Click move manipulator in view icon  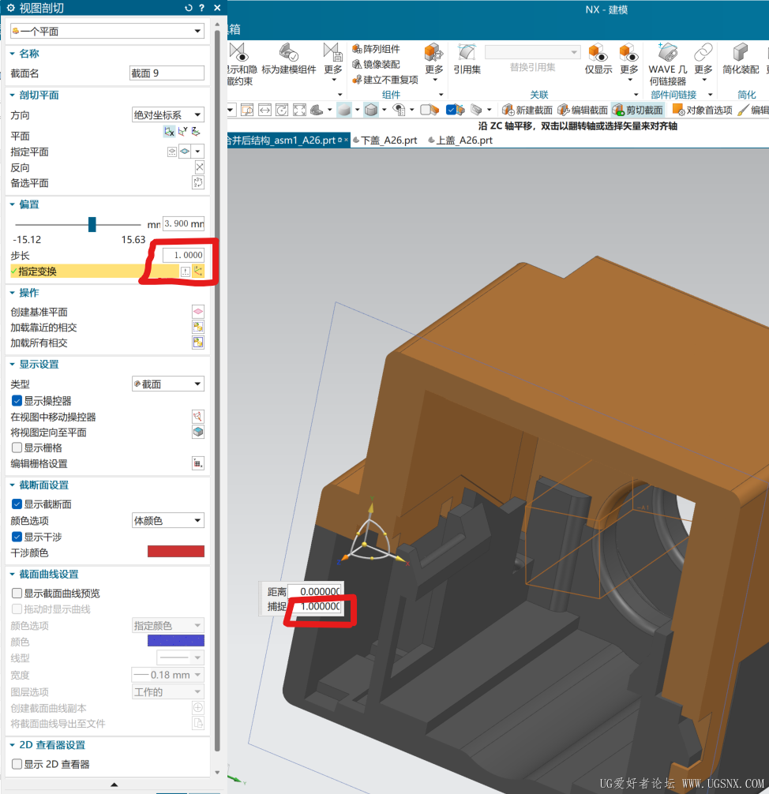click(x=198, y=417)
